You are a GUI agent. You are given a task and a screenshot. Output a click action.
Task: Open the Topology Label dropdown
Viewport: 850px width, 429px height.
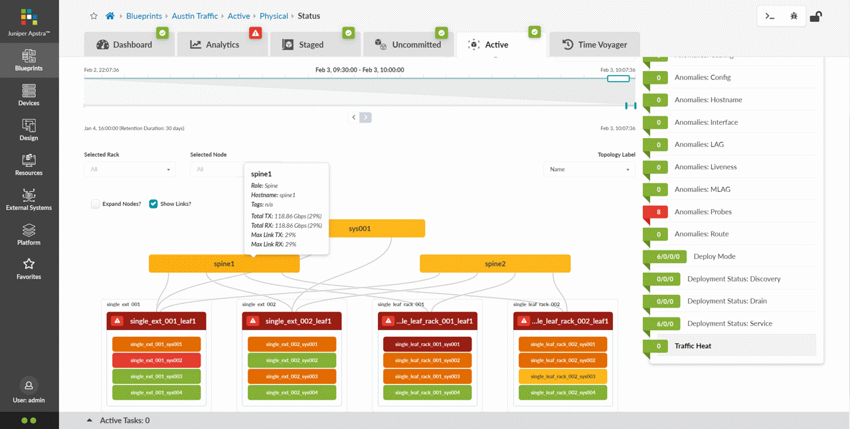(x=589, y=169)
